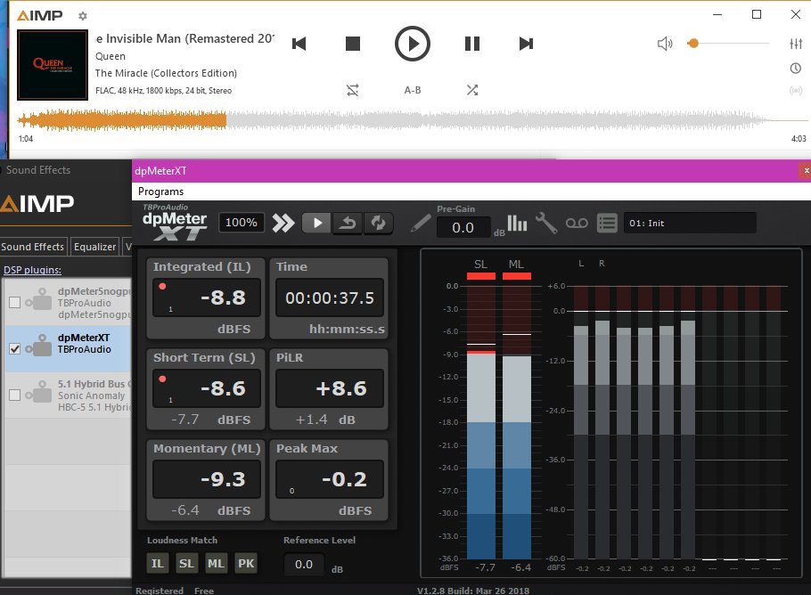Pause the AIMP player
The width and height of the screenshot is (811, 595).
pyautogui.click(x=472, y=44)
